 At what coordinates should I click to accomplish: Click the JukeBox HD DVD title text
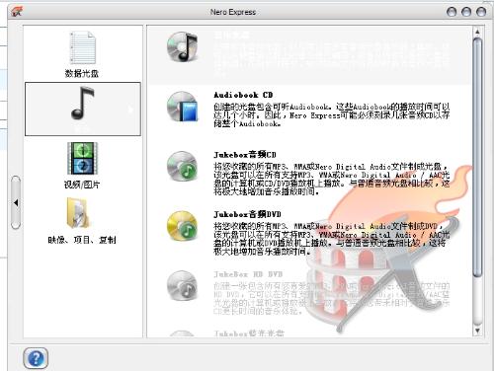coord(248,274)
